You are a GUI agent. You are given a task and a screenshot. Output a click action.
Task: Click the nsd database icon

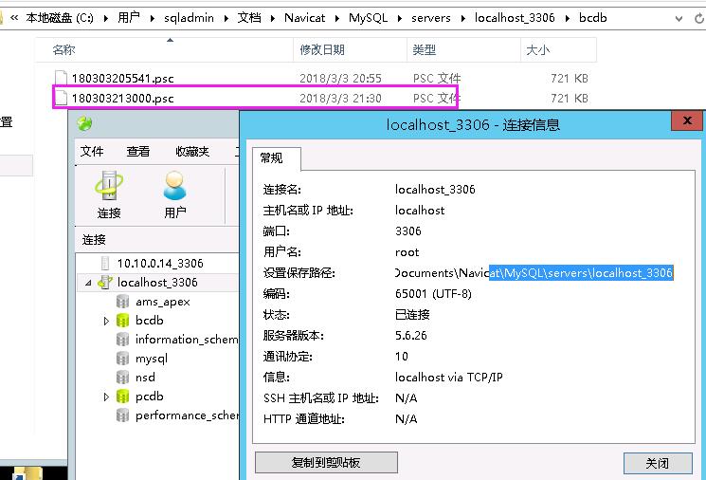pyautogui.click(x=122, y=378)
